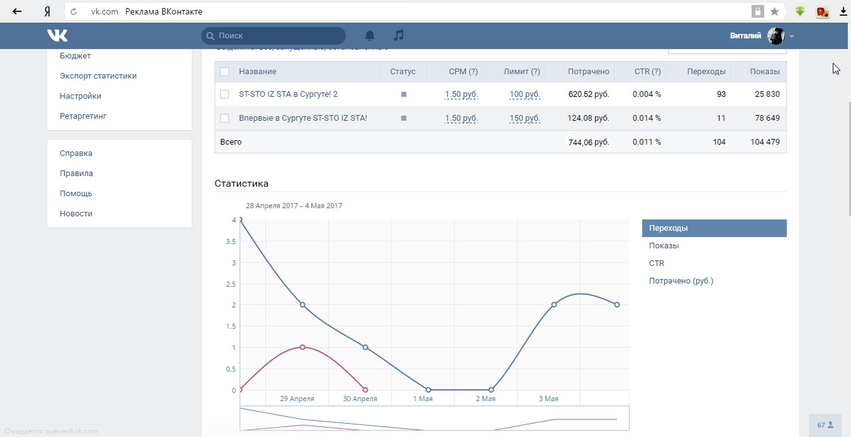Click the status icon for 'ST-STO IZ STA в Сургуте! 2'
Image resolution: width=851 pixels, height=437 pixels.
(404, 94)
